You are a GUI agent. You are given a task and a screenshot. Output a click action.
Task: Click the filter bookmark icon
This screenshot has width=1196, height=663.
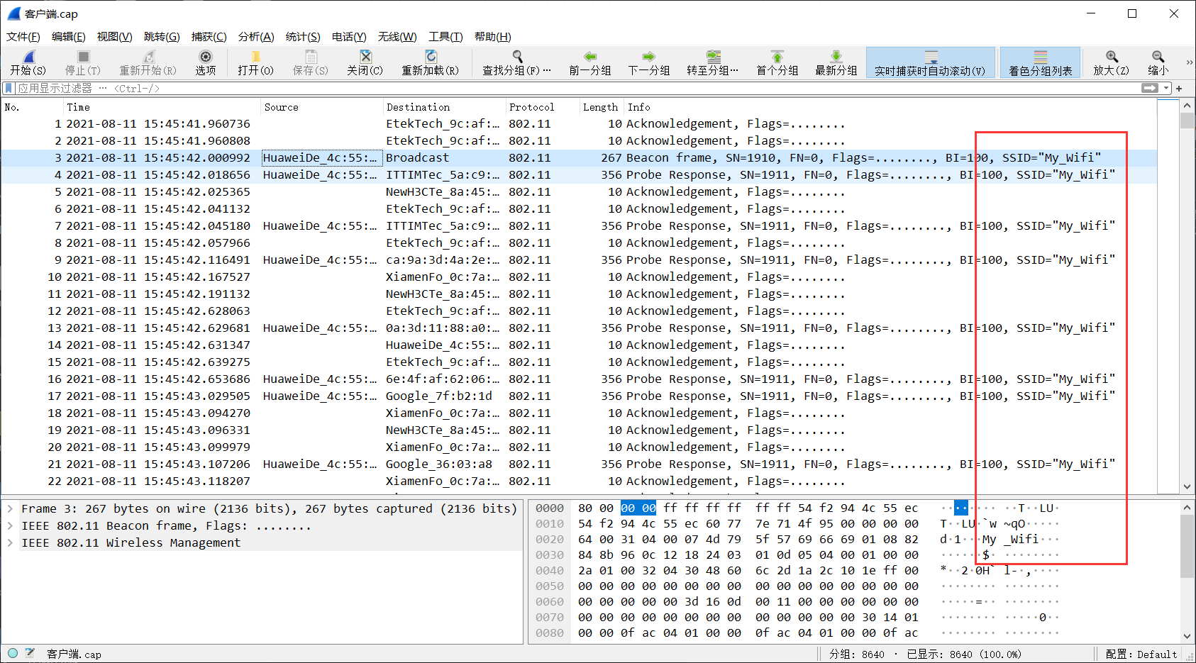click(x=9, y=88)
